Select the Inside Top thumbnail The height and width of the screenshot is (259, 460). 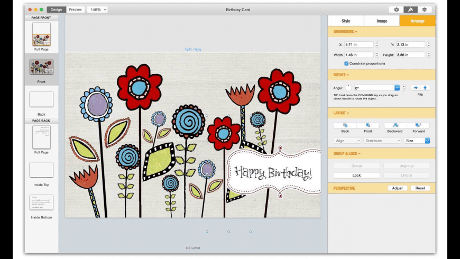click(41, 170)
